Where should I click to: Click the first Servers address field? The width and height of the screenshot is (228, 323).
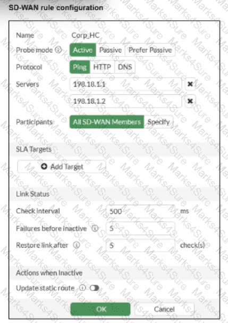pos(126,84)
